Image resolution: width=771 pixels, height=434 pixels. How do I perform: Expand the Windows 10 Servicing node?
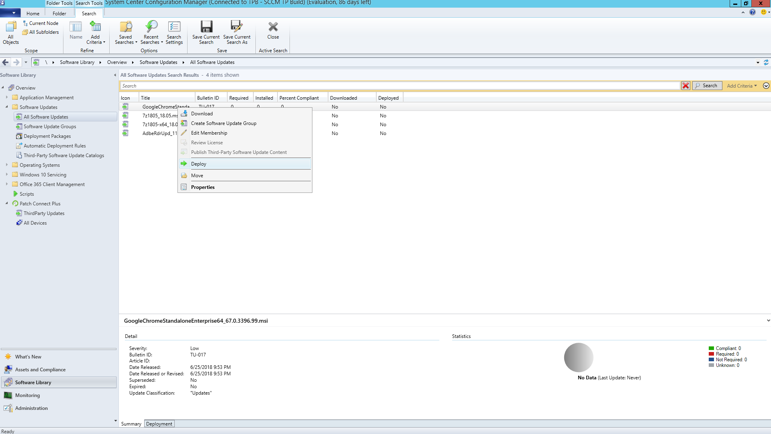click(x=7, y=174)
